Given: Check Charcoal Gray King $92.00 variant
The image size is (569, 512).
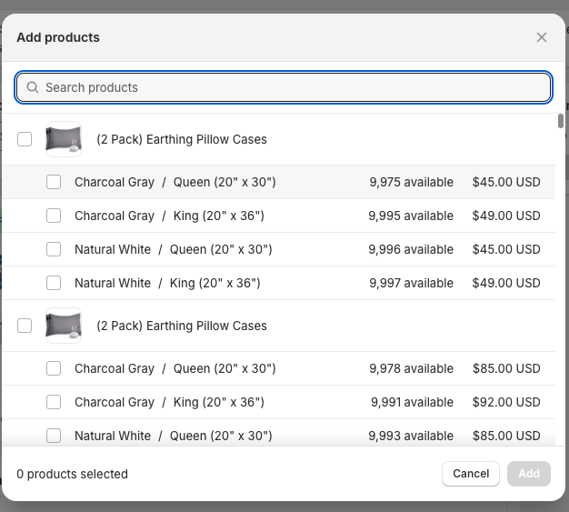Looking at the screenshot, I should point(54,402).
